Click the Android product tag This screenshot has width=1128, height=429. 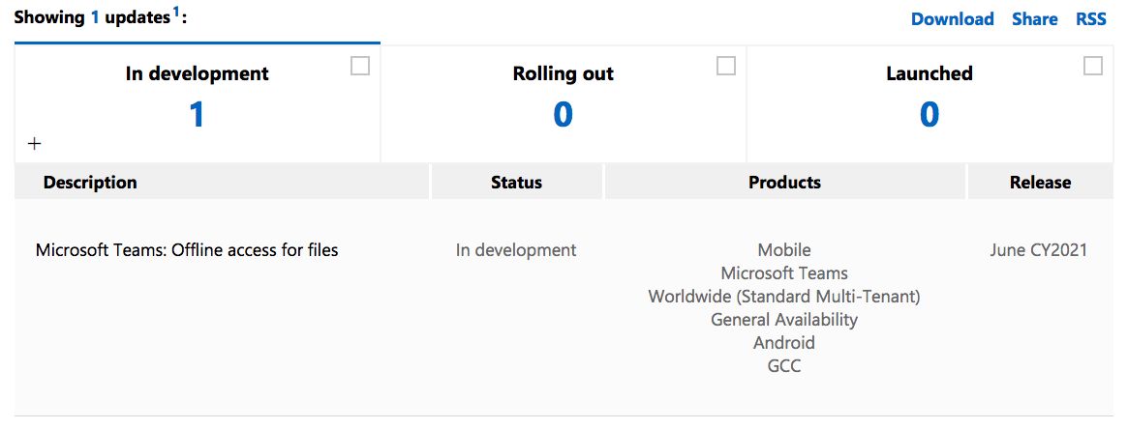[784, 342]
